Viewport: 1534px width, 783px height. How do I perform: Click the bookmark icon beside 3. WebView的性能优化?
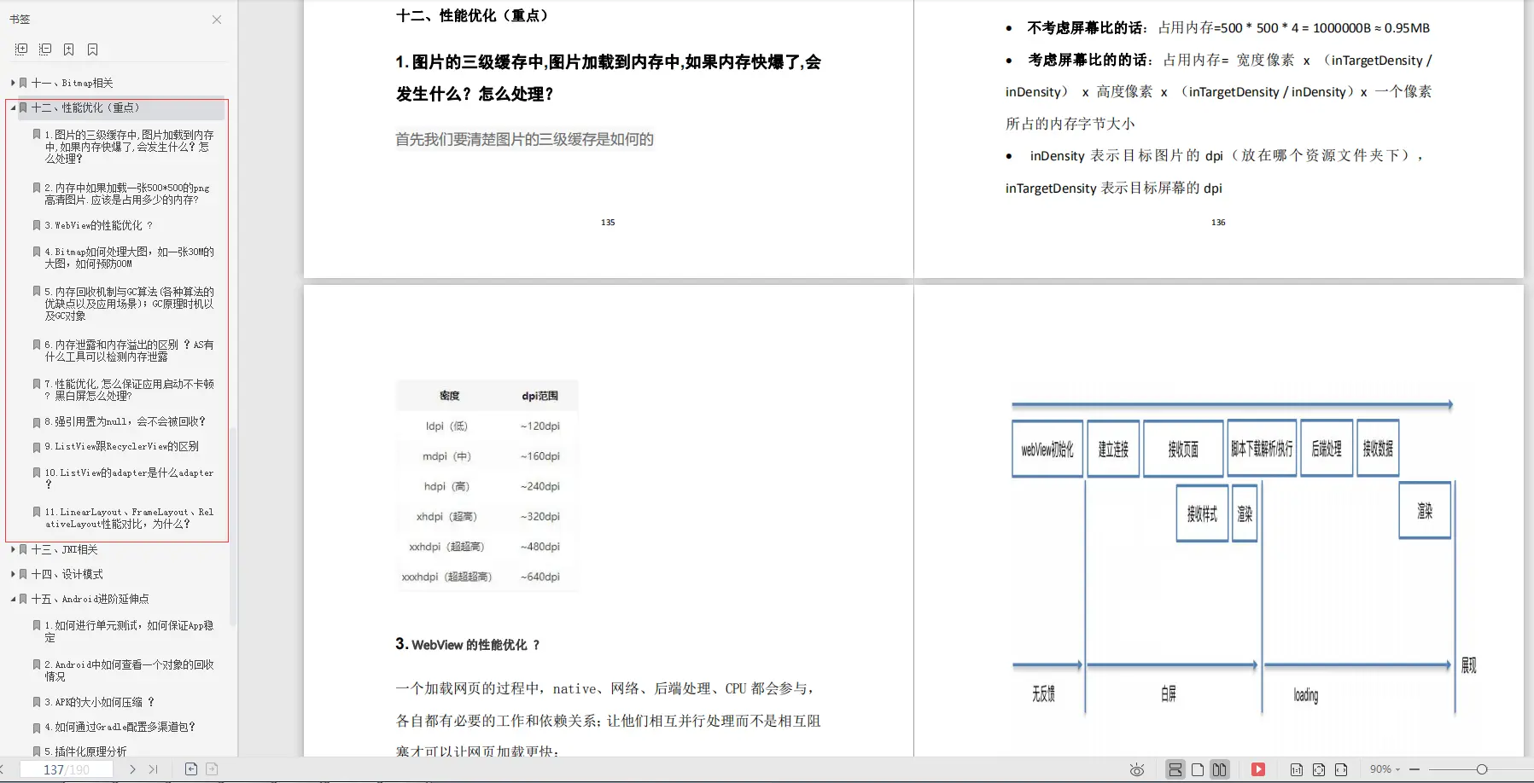(x=37, y=225)
